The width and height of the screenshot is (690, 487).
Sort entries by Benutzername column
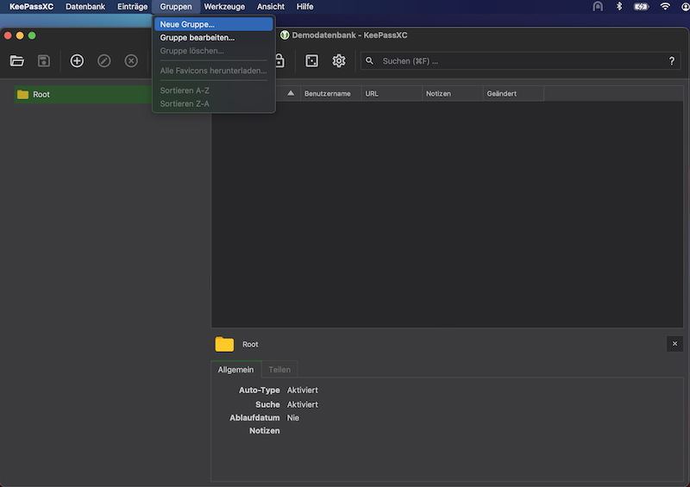coord(328,93)
